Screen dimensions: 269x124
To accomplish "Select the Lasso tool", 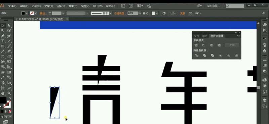I will click(x=9, y=31).
